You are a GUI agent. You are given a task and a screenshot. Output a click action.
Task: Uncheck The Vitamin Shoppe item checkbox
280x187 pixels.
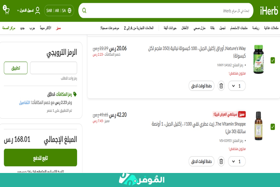273,127
